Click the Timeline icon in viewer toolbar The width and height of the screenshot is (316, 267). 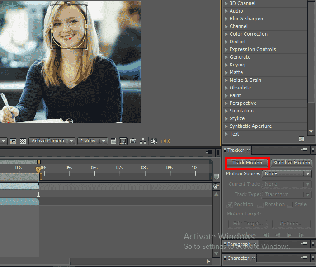(x=133, y=141)
